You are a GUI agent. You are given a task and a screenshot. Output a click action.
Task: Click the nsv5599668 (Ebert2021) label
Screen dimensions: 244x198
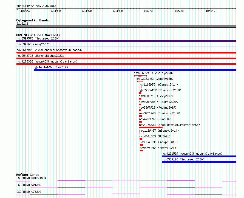(158, 148)
